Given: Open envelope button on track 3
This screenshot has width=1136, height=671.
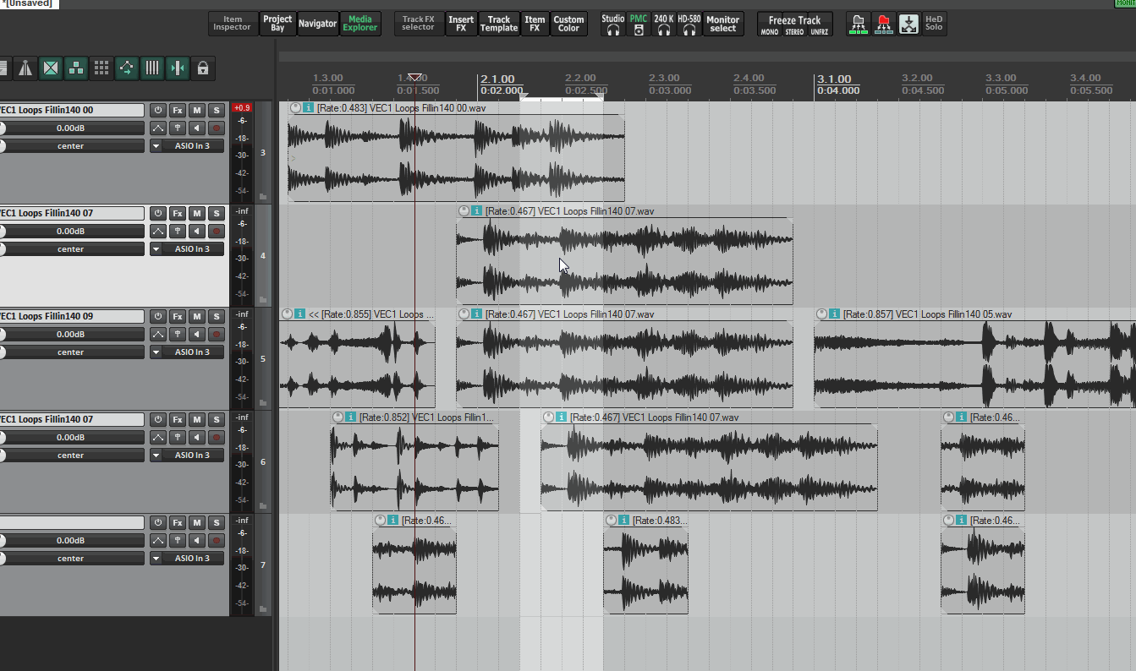Looking at the screenshot, I should point(158,128).
